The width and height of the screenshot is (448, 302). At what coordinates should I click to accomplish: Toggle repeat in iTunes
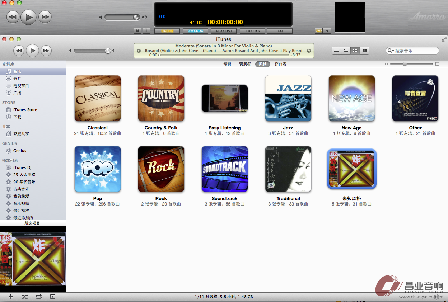pos(38,297)
